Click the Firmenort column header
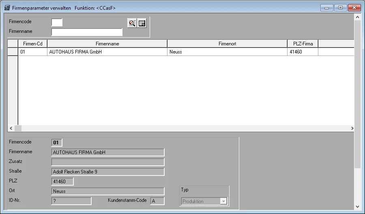This screenshot has height=214, width=365. point(227,44)
